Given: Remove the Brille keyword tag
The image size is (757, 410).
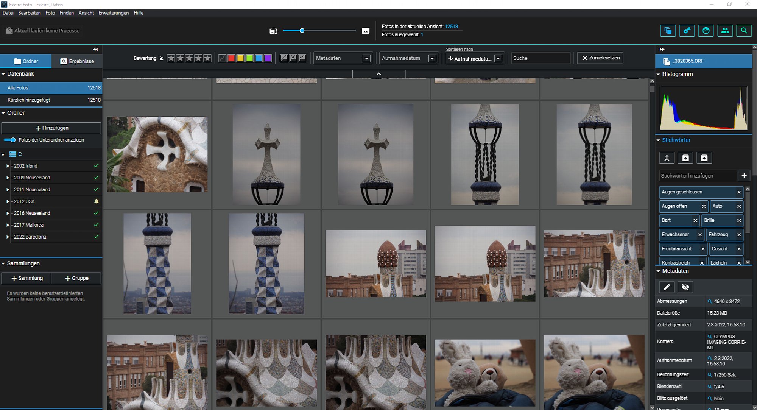Looking at the screenshot, I should [x=739, y=221].
